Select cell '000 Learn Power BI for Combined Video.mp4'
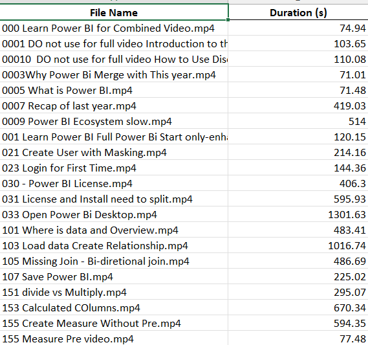This screenshot has width=368, height=345. pyautogui.click(x=114, y=28)
